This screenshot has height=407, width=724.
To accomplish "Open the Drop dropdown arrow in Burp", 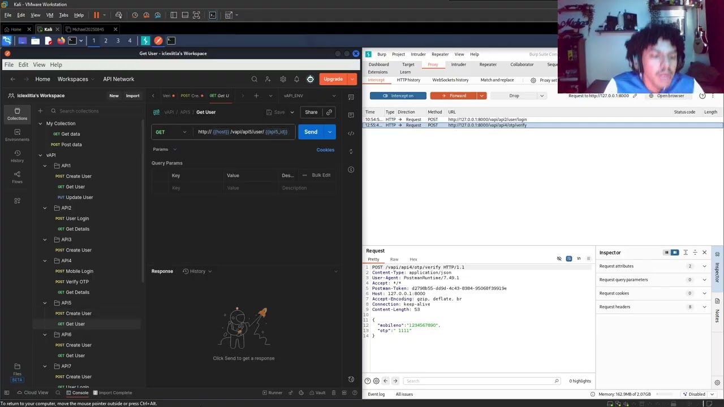I will [x=542, y=96].
